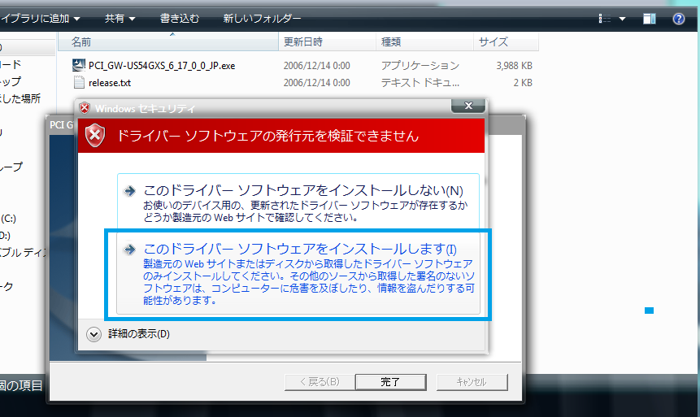This screenshot has height=417, width=700.
Task: Close the Windows セキュリティ dialog
Action: 468,106
